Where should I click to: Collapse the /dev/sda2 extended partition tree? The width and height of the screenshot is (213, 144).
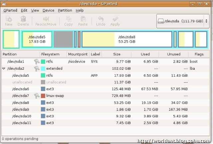4,68
